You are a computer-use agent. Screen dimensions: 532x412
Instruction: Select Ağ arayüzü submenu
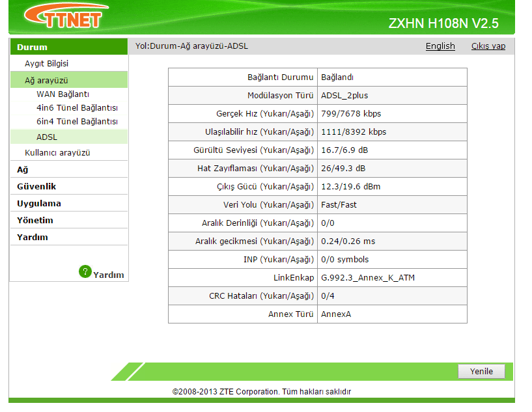coord(69,80)
